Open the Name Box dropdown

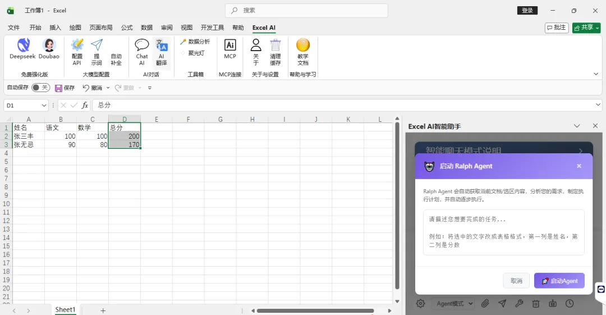click(x=44, y=105)
